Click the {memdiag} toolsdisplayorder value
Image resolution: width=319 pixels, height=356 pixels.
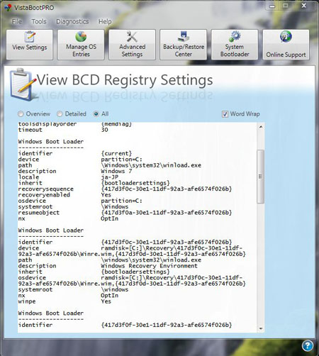[x=116, y=124]
